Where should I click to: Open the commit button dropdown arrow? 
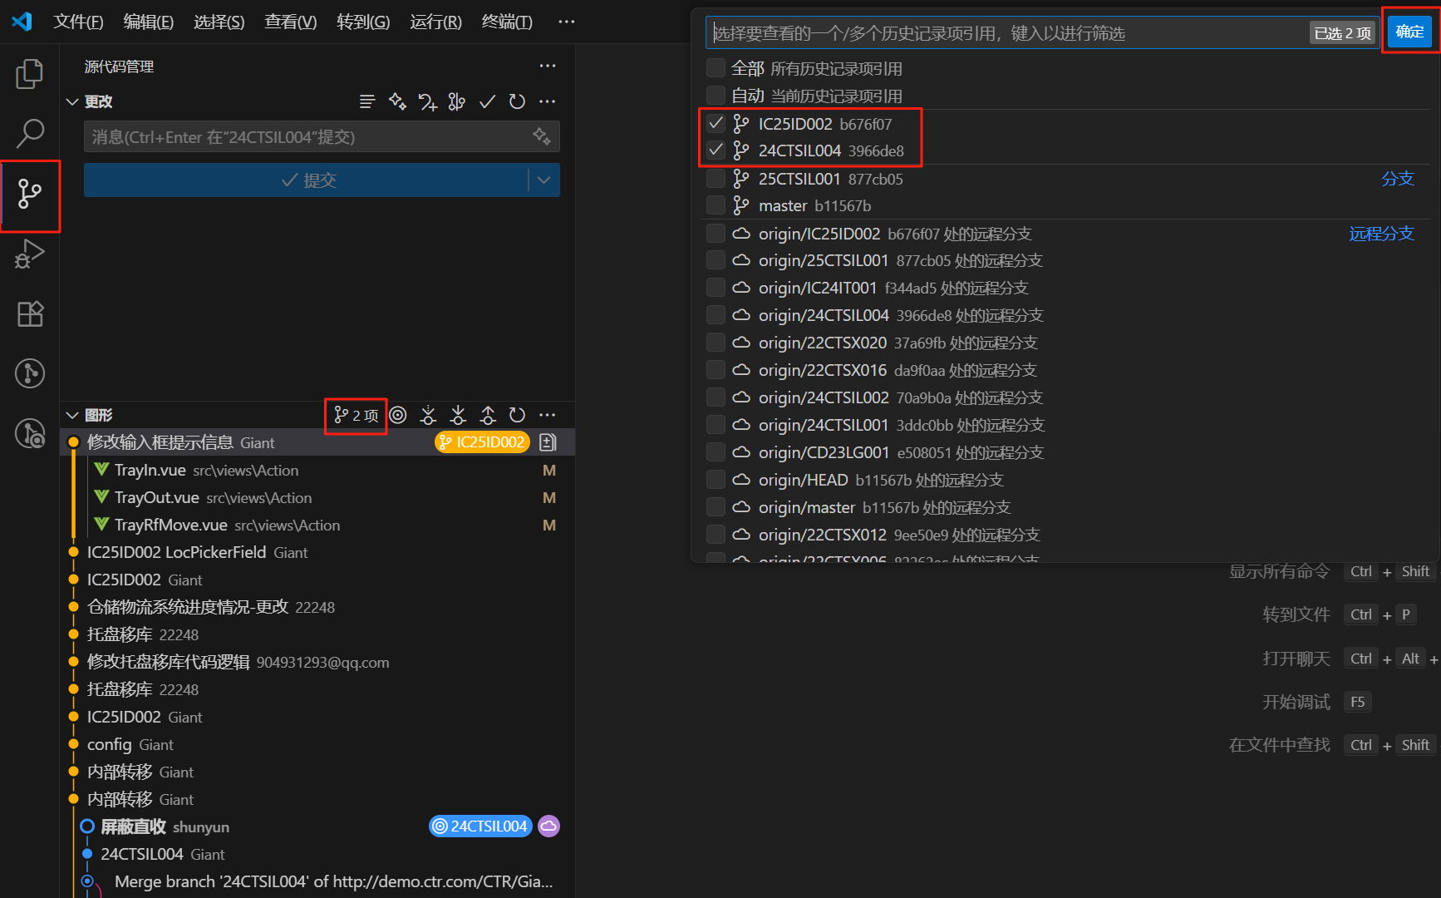[543, 180]
